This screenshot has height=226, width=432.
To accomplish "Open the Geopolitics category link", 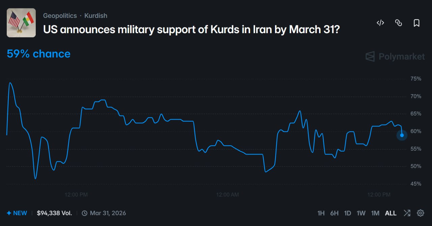I will pos(60,16).
